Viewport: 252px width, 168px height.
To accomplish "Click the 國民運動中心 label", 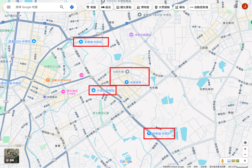I will pos(8,31).
